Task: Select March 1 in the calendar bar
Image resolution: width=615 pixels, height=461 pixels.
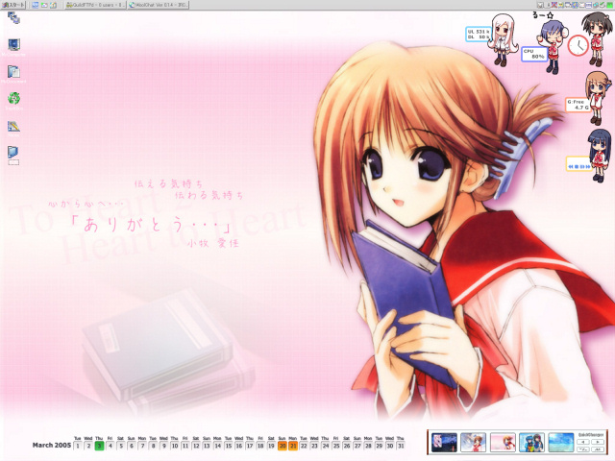Action: (78, 446)
